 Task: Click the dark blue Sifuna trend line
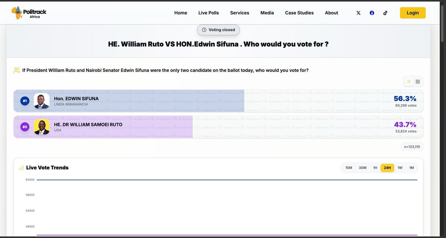tap(227, 180)
